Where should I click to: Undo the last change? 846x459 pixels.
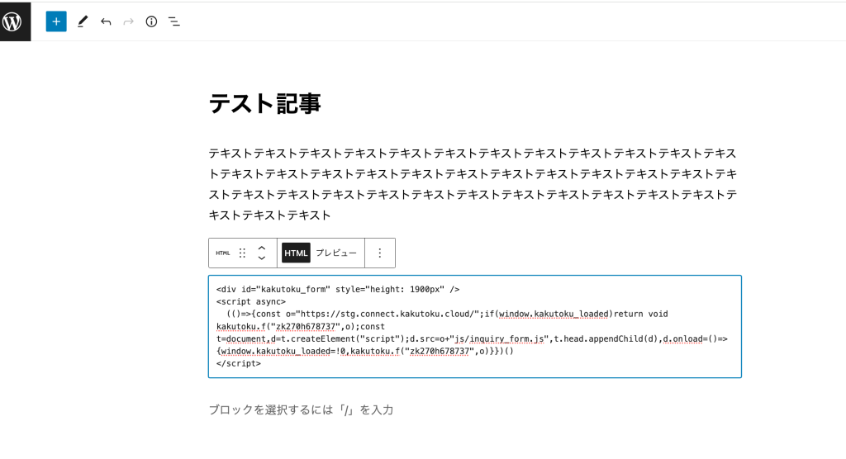(106, 21)
